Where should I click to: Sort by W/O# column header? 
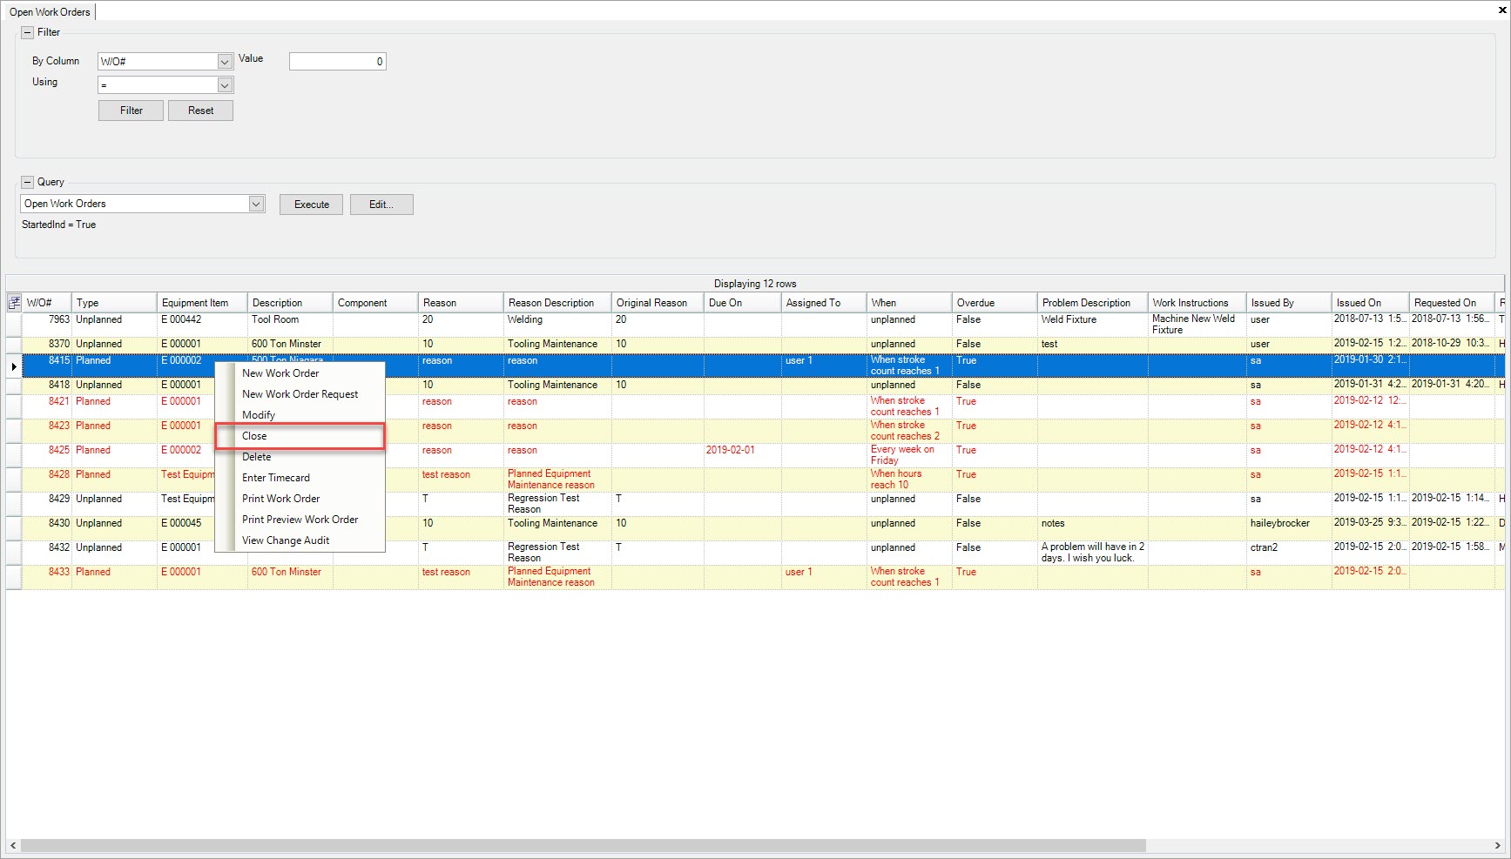pyautogui.click(x=47, y=303)
